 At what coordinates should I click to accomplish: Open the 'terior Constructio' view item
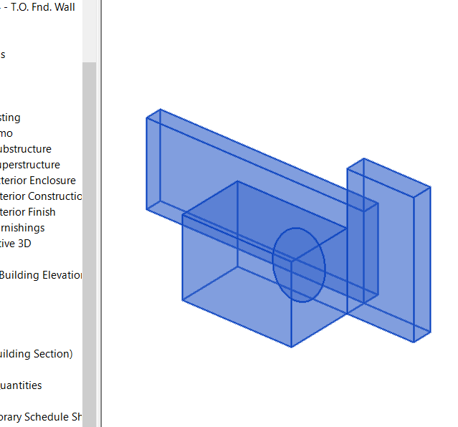tap(41, 196)
